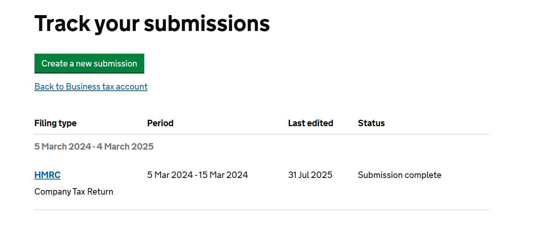Click the word submissions in page heading
Image resolution: width=555 pixels, height=235 pixels.
click(x=207, y=23)
